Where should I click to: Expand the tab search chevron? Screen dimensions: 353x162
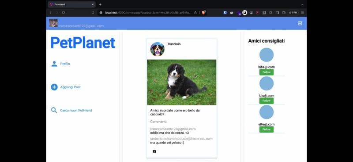point(302,4)
